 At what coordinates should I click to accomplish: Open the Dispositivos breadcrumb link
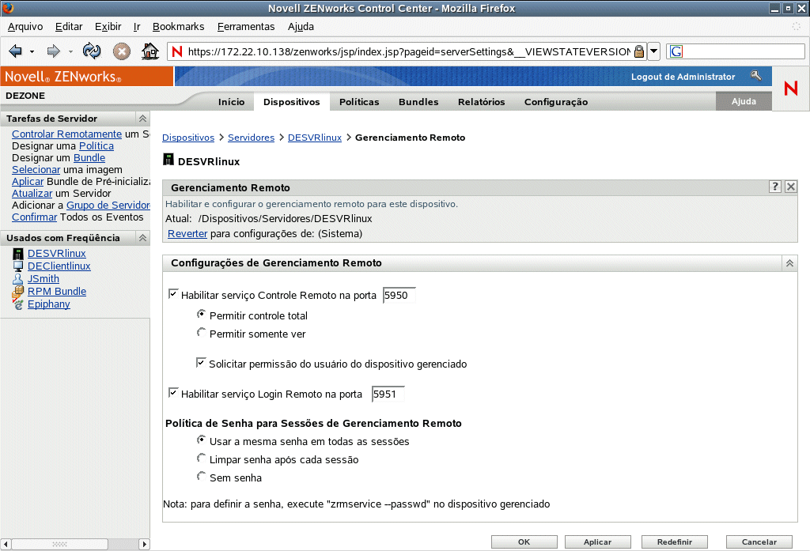pos(188,138)
